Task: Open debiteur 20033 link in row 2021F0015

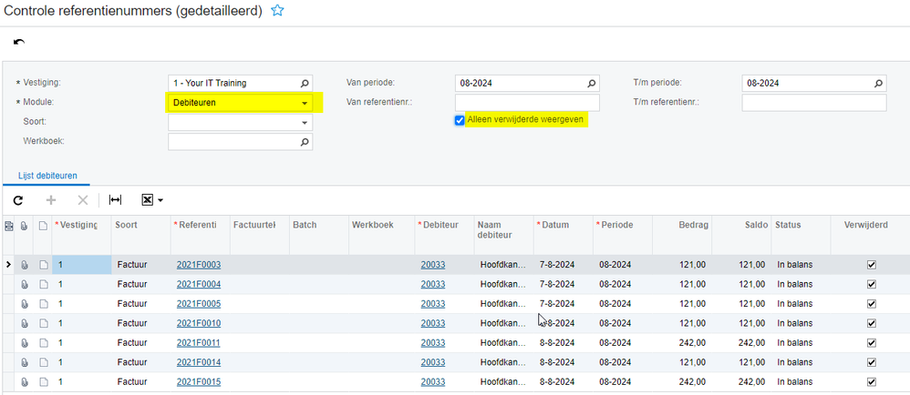Action: (433, 382)
